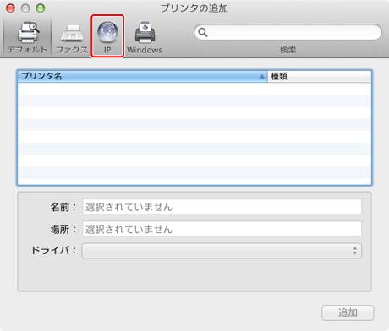This screenshot has width=389, height=331.
Task: Open the ドライバ dropdown menu
Action: [222, 251]
